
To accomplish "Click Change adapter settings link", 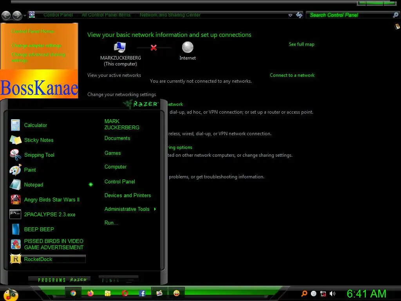I will [x=36, y=45].
